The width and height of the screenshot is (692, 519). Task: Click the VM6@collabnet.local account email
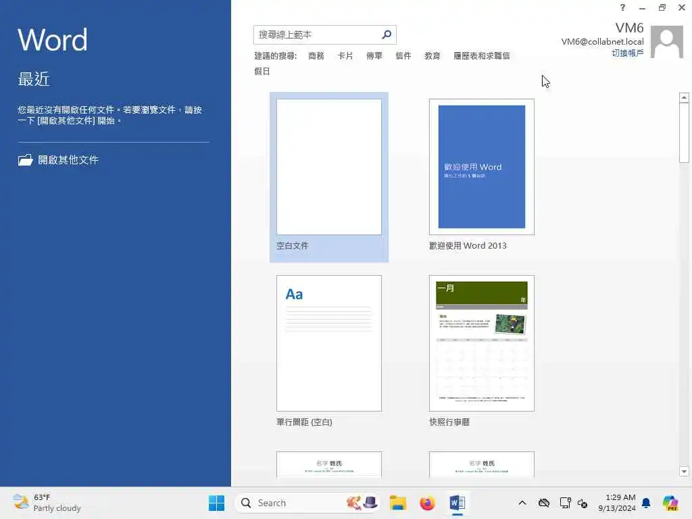[x=602, y=41]
